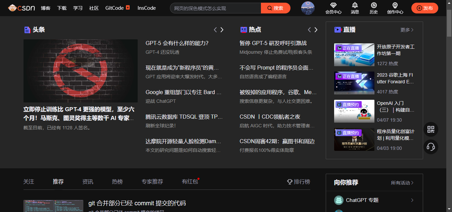Open 所有活动 chevron link
Screen dimensions: 452x212
click(402, 183)
